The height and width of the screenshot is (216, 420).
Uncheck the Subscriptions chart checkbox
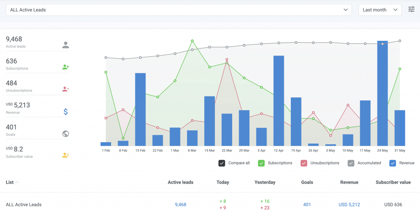(x=261, y=163)
